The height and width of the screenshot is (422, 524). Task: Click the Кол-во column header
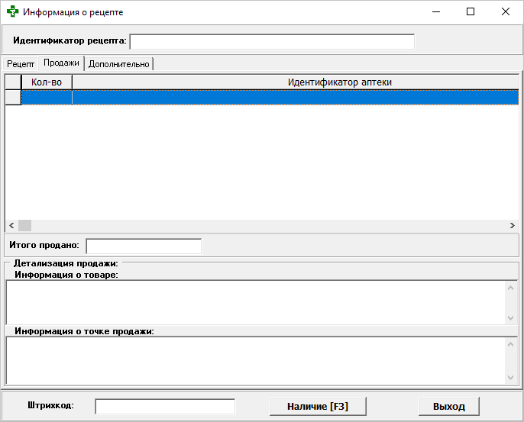[x=47, y=82]
